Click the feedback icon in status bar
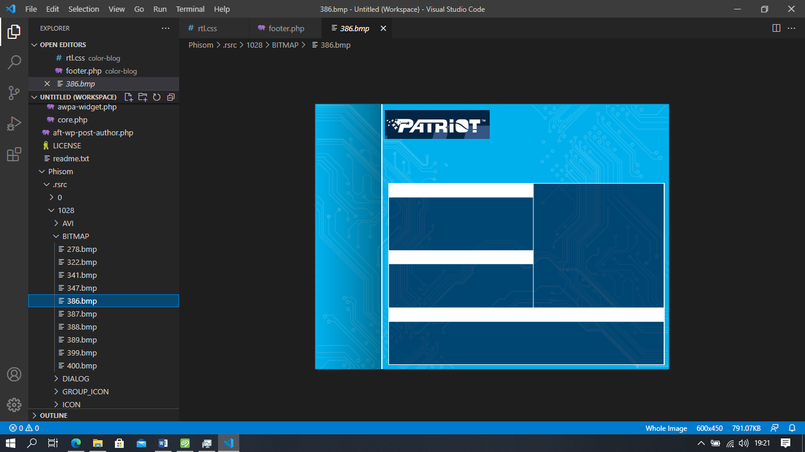Screen dimensions: 805x452 tap(775, 428)
